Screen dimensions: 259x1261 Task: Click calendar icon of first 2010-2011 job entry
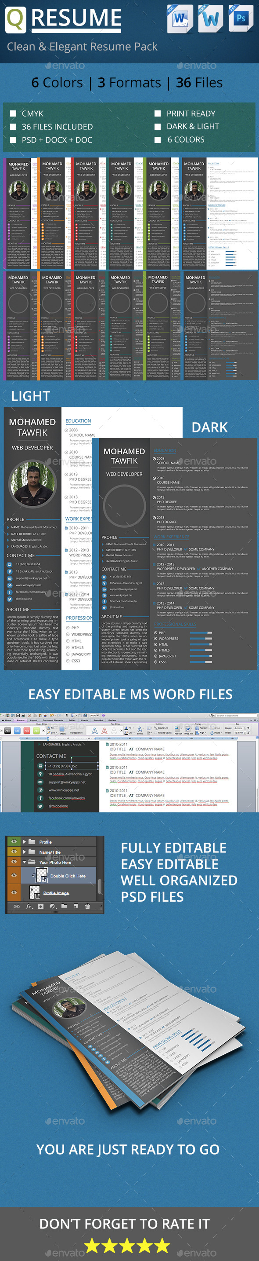[107, 744]
